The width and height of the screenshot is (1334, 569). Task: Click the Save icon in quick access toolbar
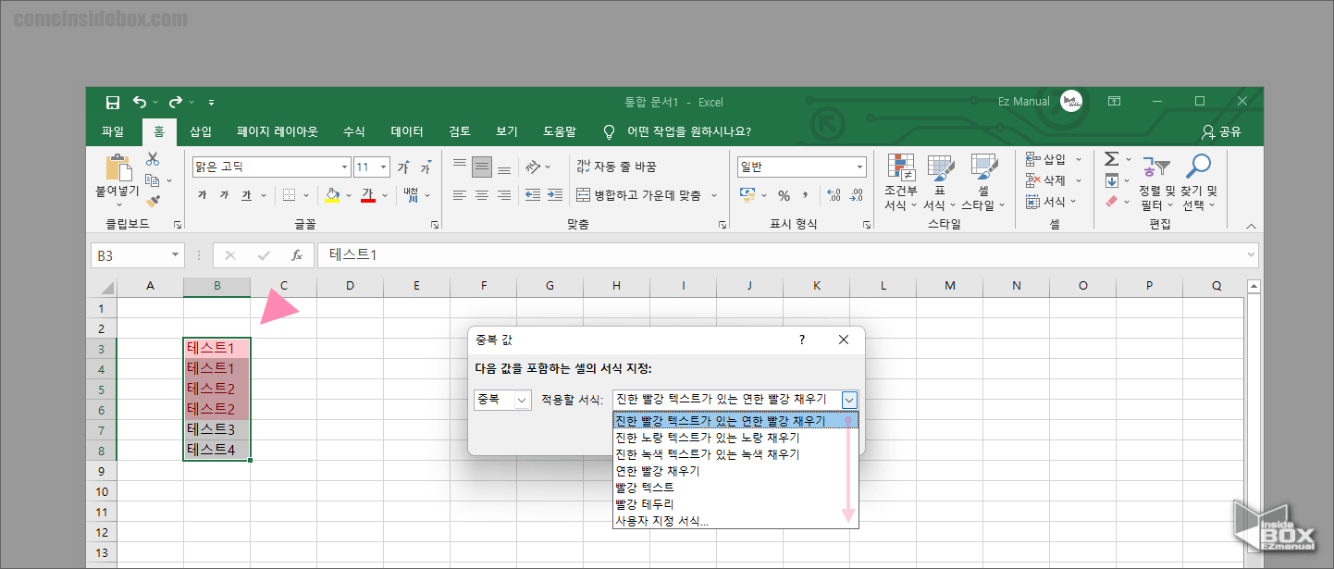tap(113, 102)
